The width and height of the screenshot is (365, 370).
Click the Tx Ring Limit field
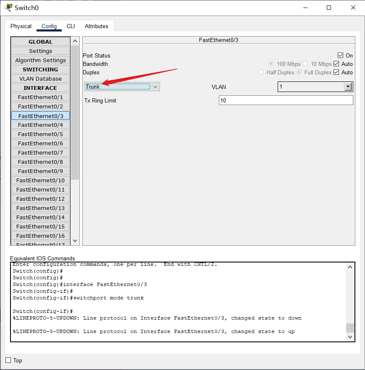pyautogui.click(x=286, y=100)
